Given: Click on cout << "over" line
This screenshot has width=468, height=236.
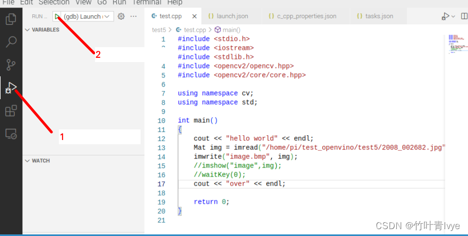Looking at the screenshot, I should point(240,184).
